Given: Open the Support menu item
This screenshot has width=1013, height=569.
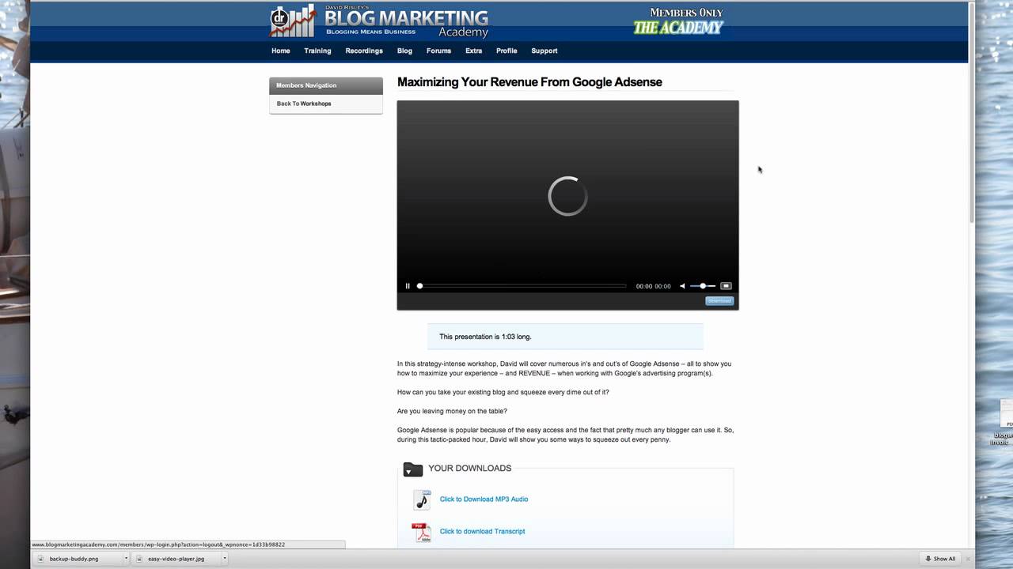Looking at the screenshot, I should 544,51.
